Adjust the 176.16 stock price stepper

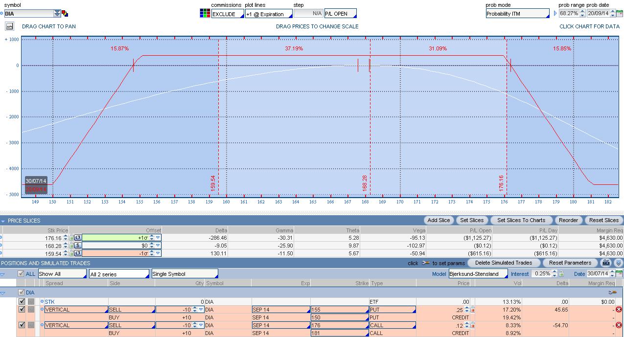66,238
